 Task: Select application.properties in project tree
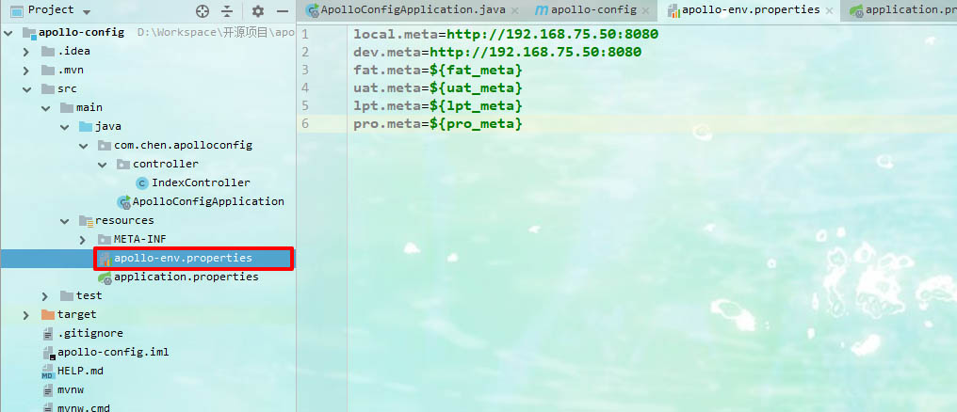click(x=187, y=277)
